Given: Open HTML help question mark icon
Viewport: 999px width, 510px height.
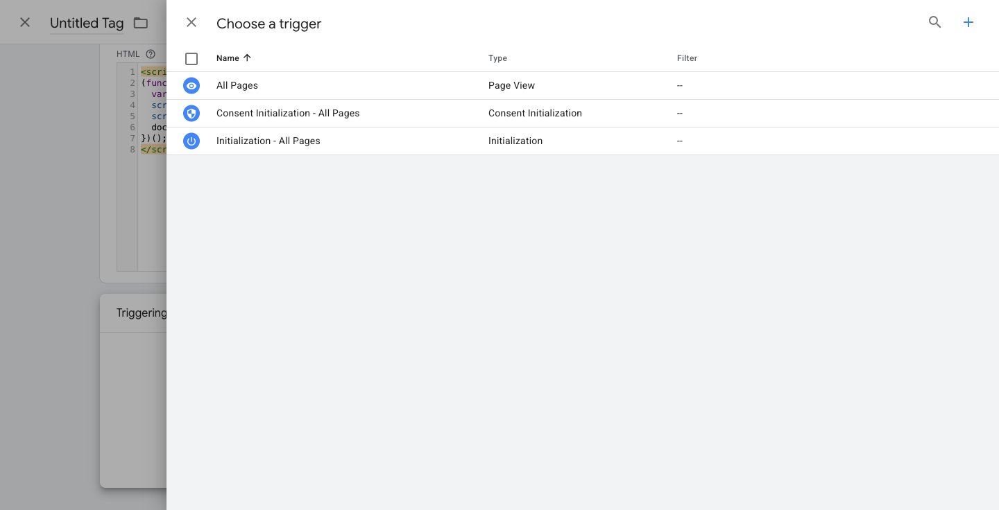Looking at the screenshot, I should pyautogui.click(x=151, y=54).
